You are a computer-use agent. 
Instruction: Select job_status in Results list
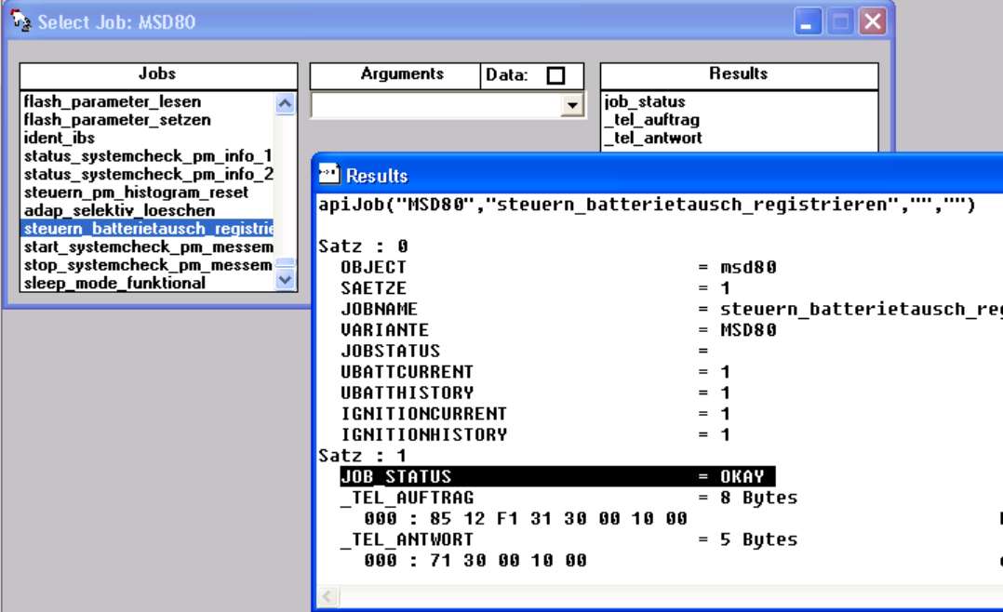645,101
